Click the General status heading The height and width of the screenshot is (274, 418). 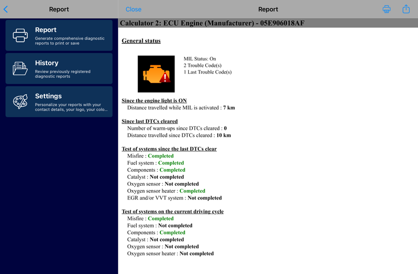(141, 41)
